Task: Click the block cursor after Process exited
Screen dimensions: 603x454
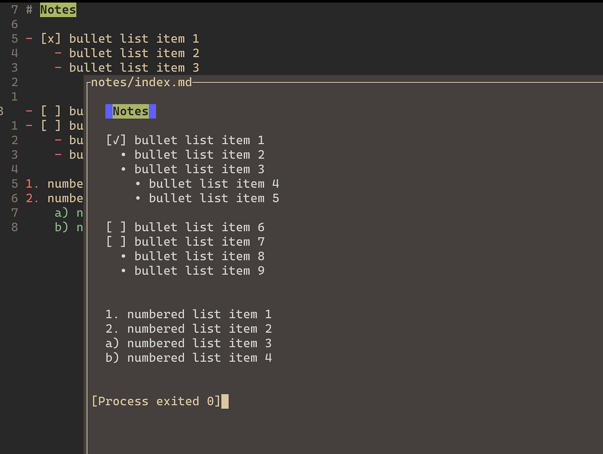Action: pyautogui.click(x=225, y=401)
